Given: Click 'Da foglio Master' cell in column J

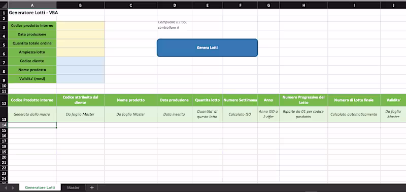Looking at the screenshot, I should coord(393,114).
